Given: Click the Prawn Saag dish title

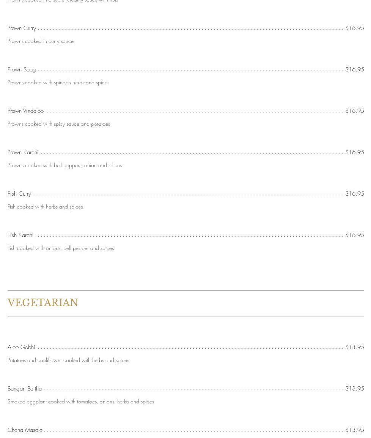Looking at the screenshot, I should (22, 70).
